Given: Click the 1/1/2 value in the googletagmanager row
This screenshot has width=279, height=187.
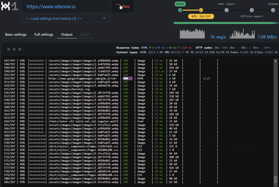Looking at the screenshot, I should [x=206, y=78].
